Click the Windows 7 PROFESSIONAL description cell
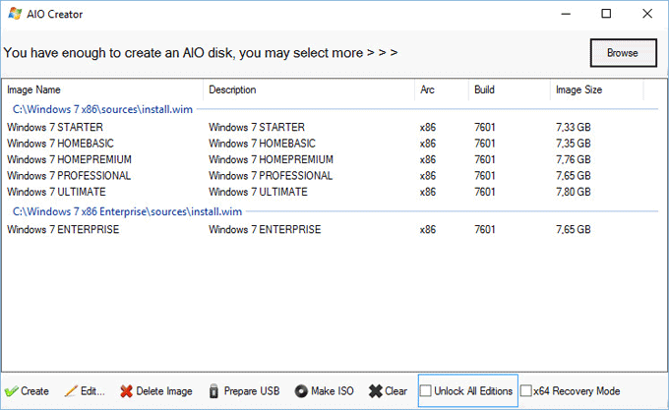The height and width of the screenshot is (410, 669). tap(271, 176)
